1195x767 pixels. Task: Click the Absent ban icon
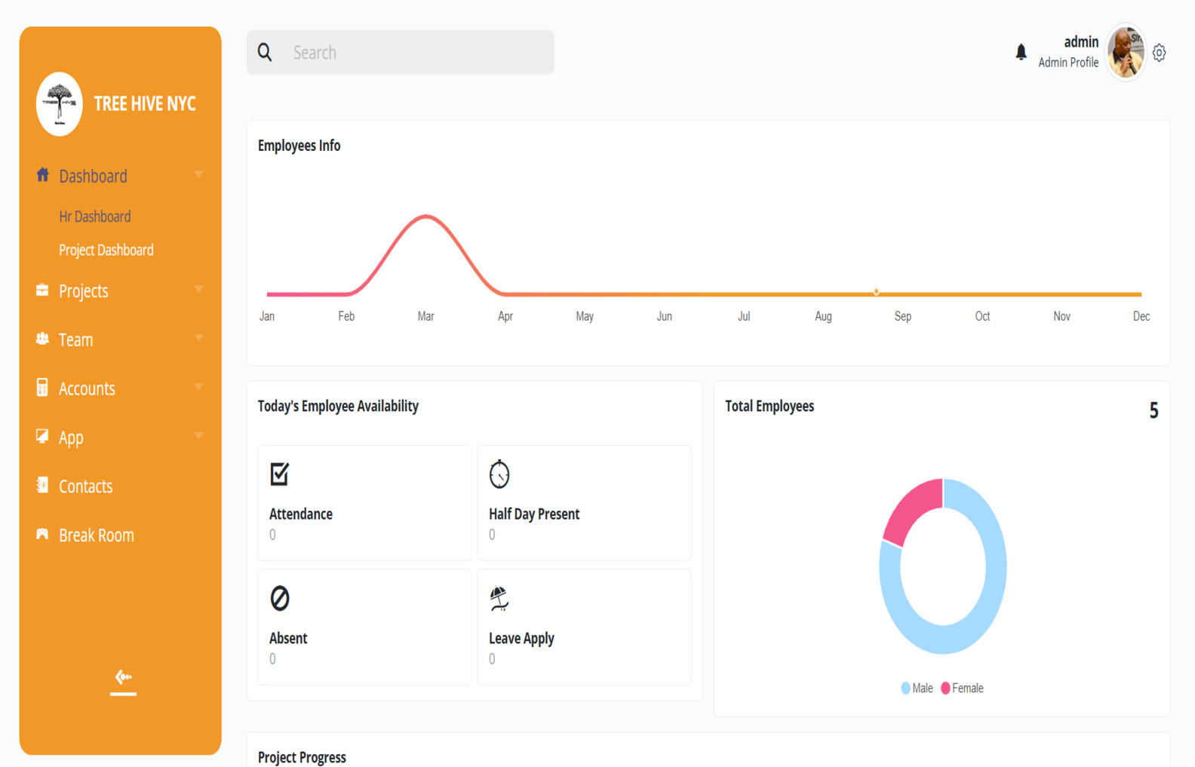(x=280, y=598)
